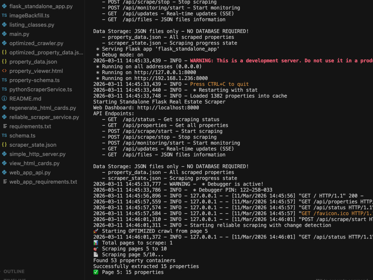The width and height of the screenshot is (373, 280).
Task: Open web_app_api.py file
Action: click(x=30, y=172)
